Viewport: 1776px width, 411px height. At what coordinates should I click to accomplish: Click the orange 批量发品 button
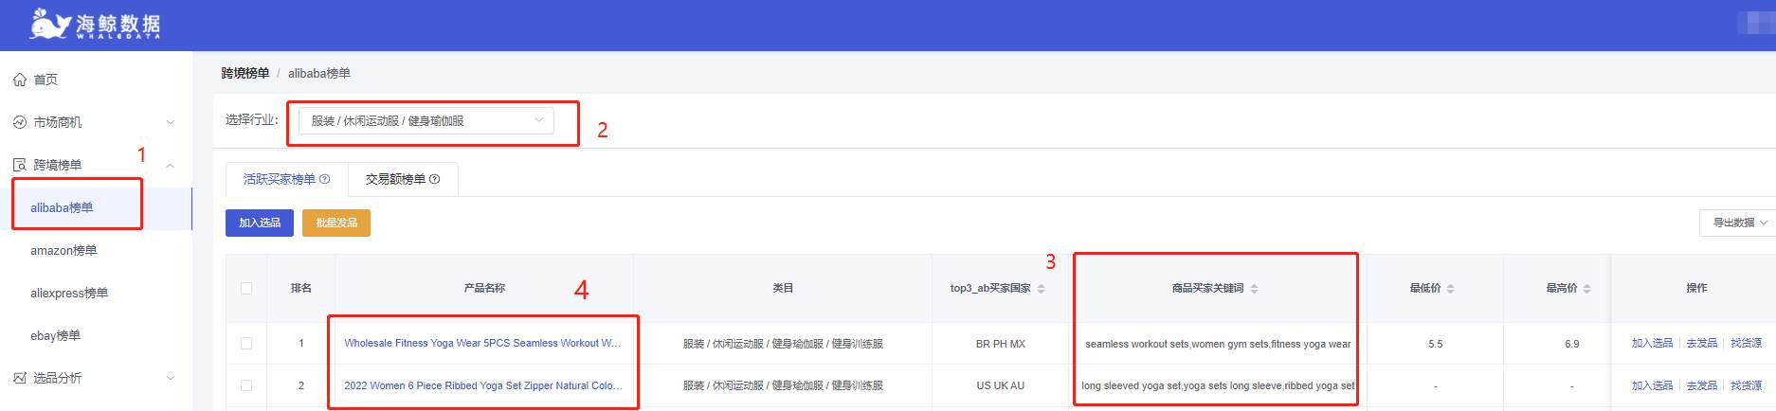coord(336,223)
